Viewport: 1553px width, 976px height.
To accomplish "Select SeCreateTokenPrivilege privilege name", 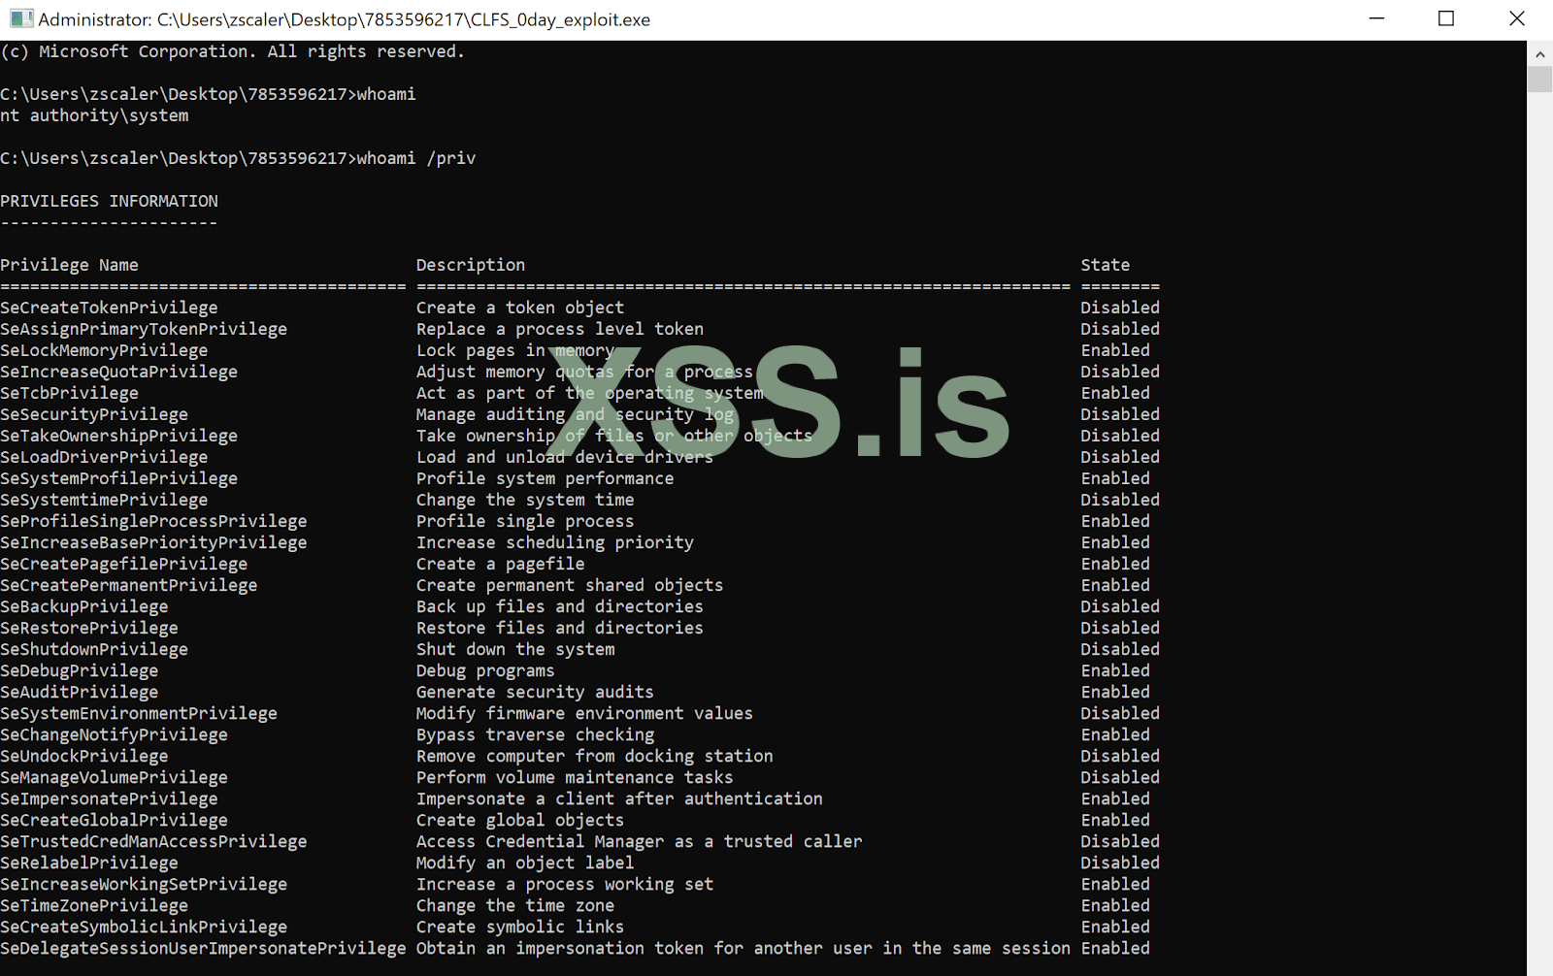I will coord(109,308).
